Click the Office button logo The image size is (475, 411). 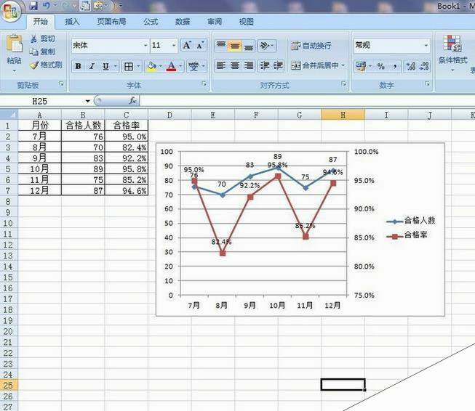point(10,11)
